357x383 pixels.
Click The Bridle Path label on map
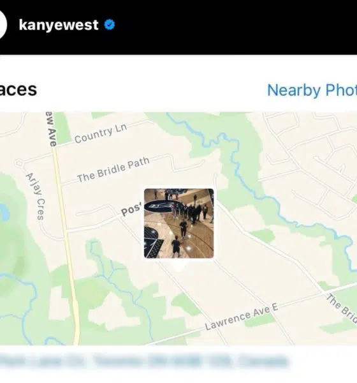pyautogui.click(x=113, y=170)
